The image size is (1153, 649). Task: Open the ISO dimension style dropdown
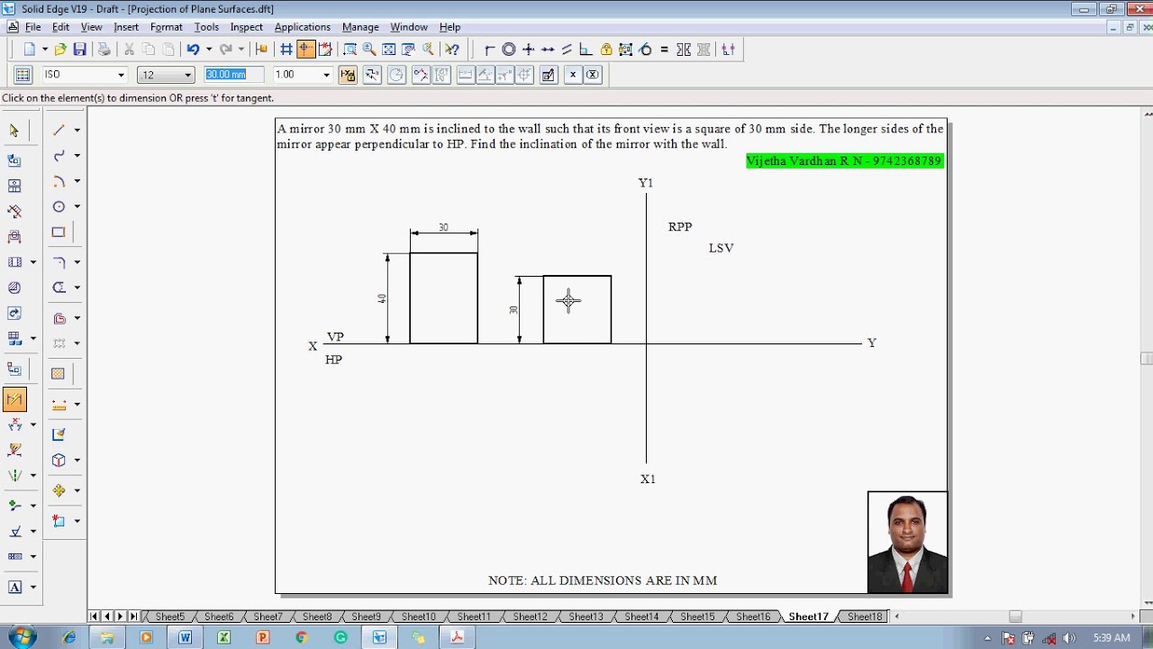121,75
